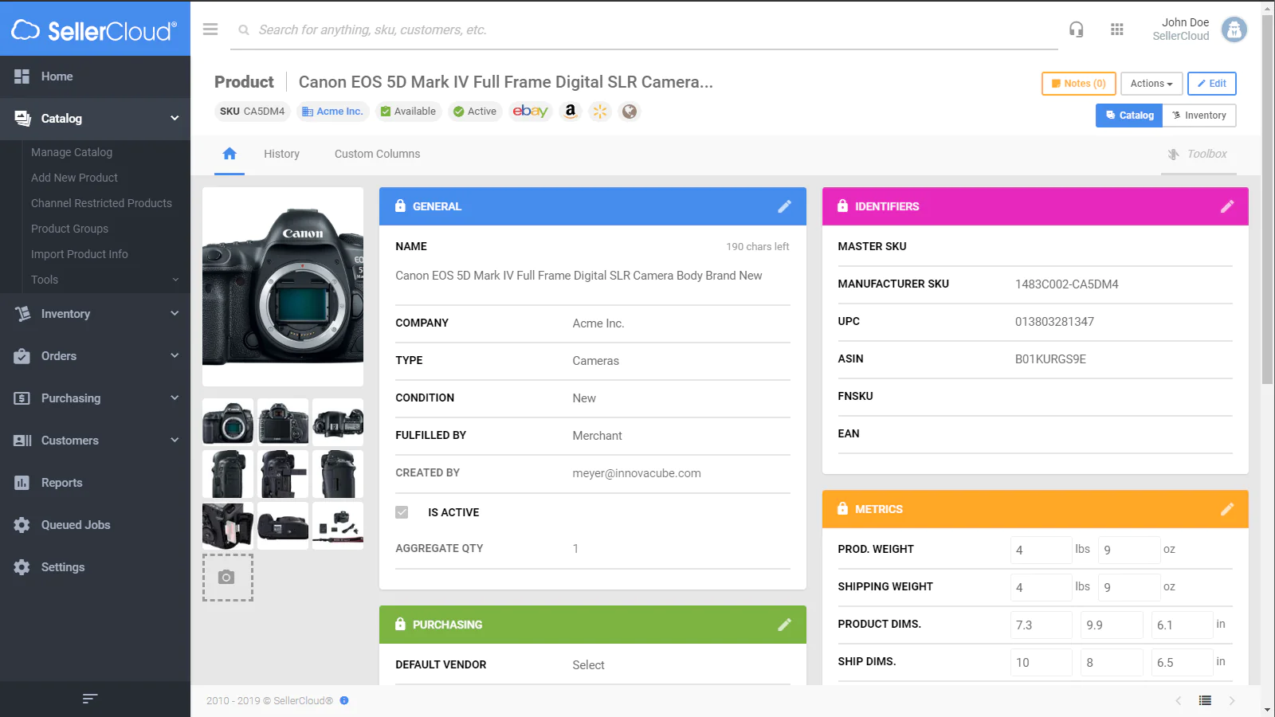Click the Notes (0) button
1275x717 pixels.
pyautogui.click(x=1078, y=84)
